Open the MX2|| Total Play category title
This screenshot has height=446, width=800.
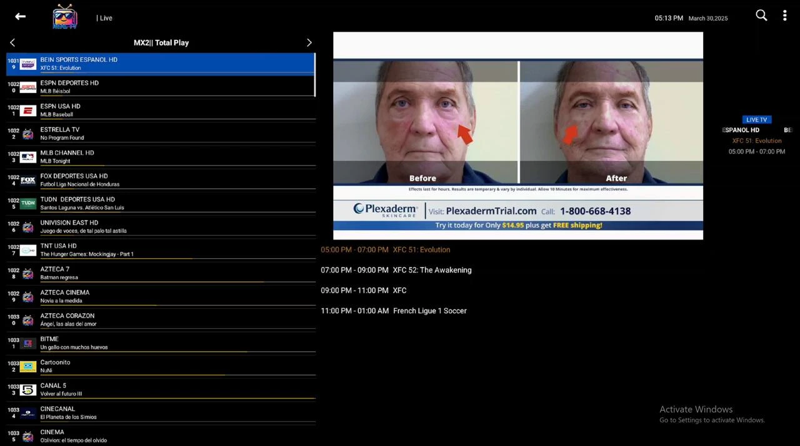161,43
